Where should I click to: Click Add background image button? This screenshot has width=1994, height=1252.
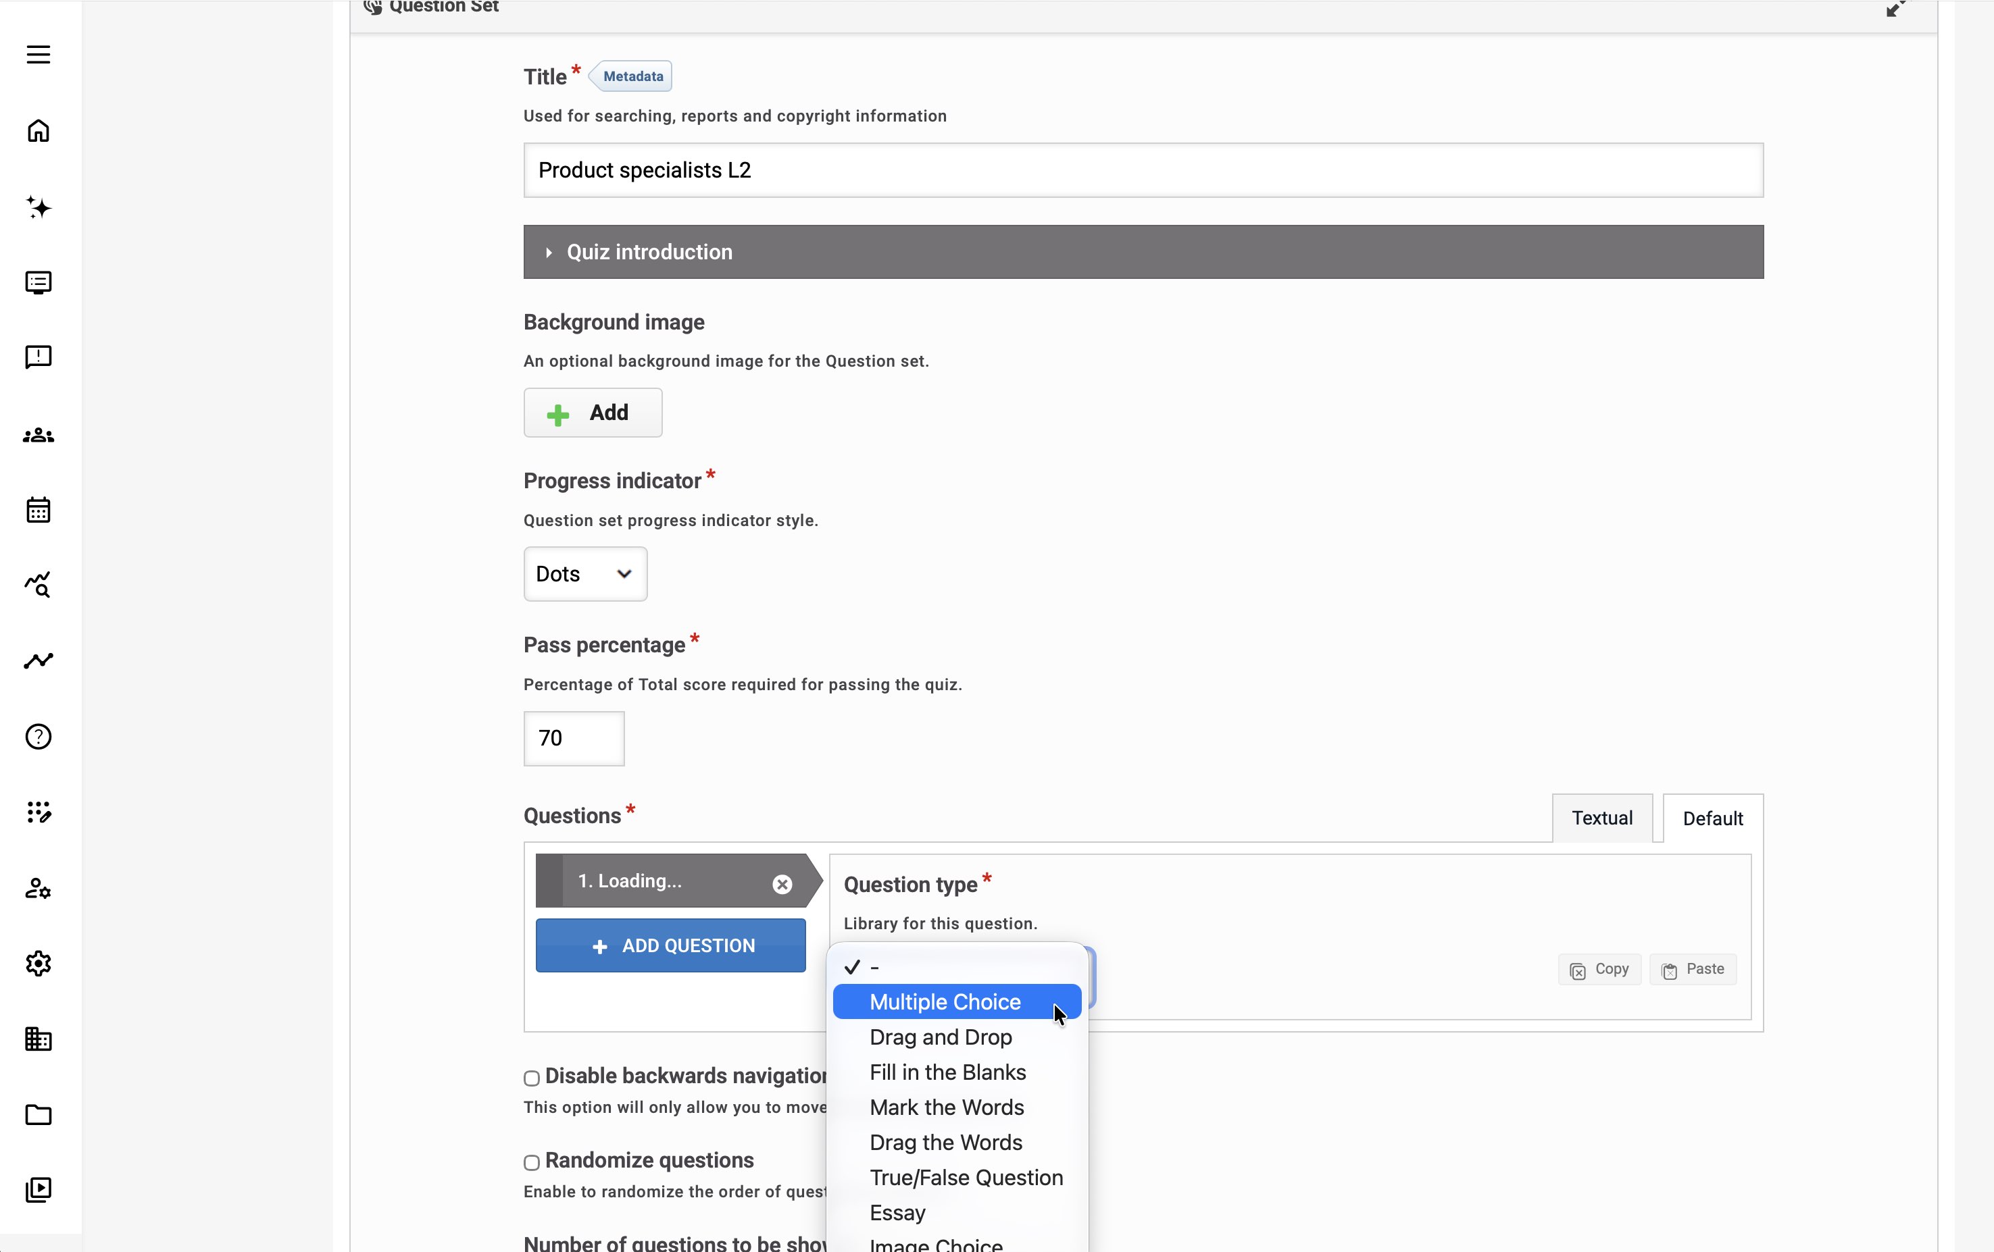592,413
